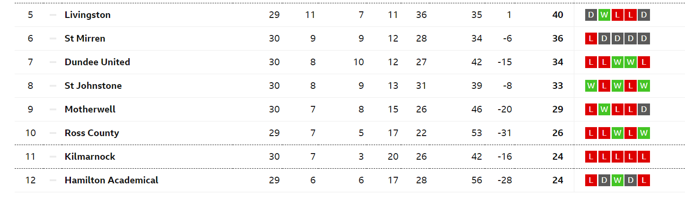Click Dundee United's last red L badge
The image size is (685, 198).
pyautogui.click(x=643, y=62)
